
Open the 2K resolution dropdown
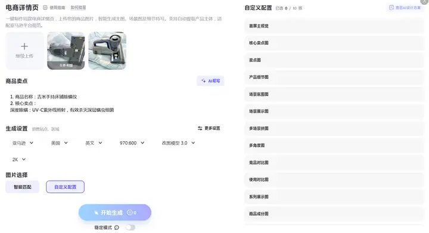pos(19,160)
